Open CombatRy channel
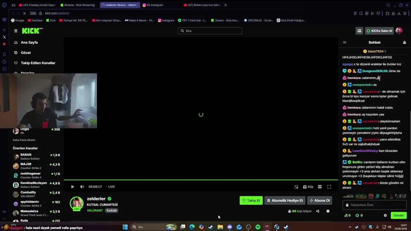Screen dimensions: 411x231 (36, 194)
